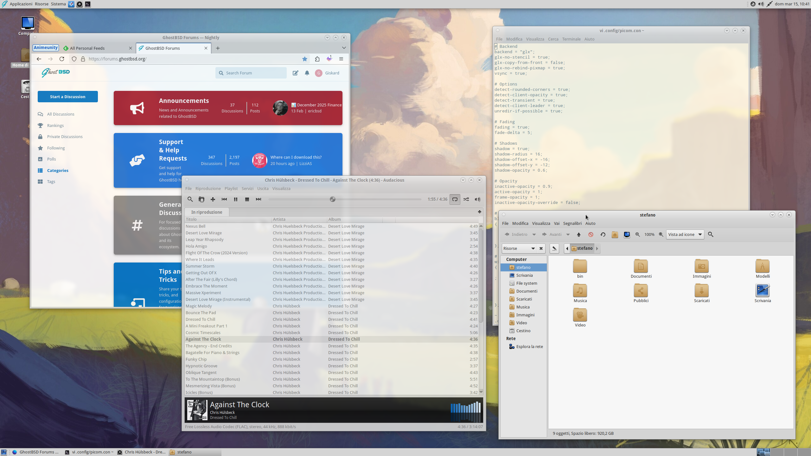811x456 pixels.
Task: Open the Firefox hamburger menu
Action: coord(341,59)
